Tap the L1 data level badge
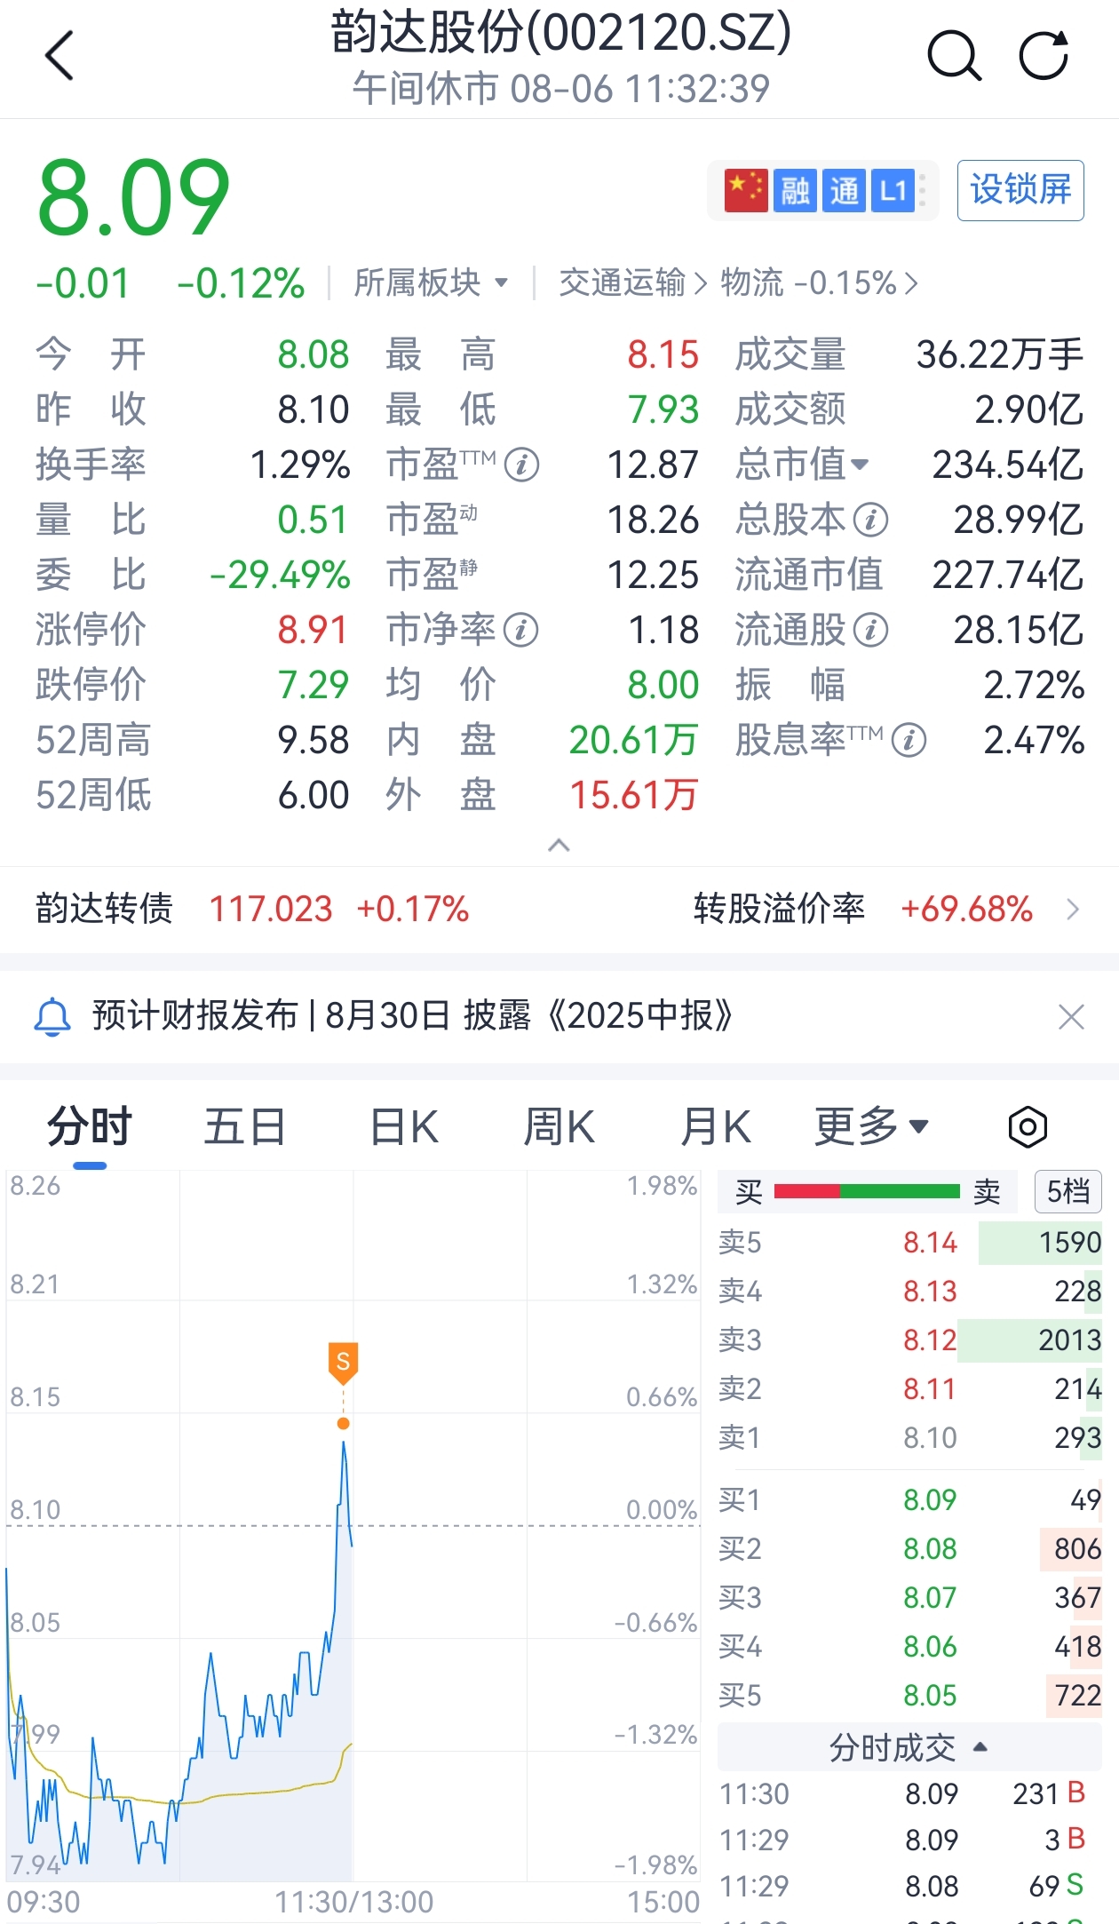Viewport: 1119px width, 1924px height. click(x=892, y=190)
